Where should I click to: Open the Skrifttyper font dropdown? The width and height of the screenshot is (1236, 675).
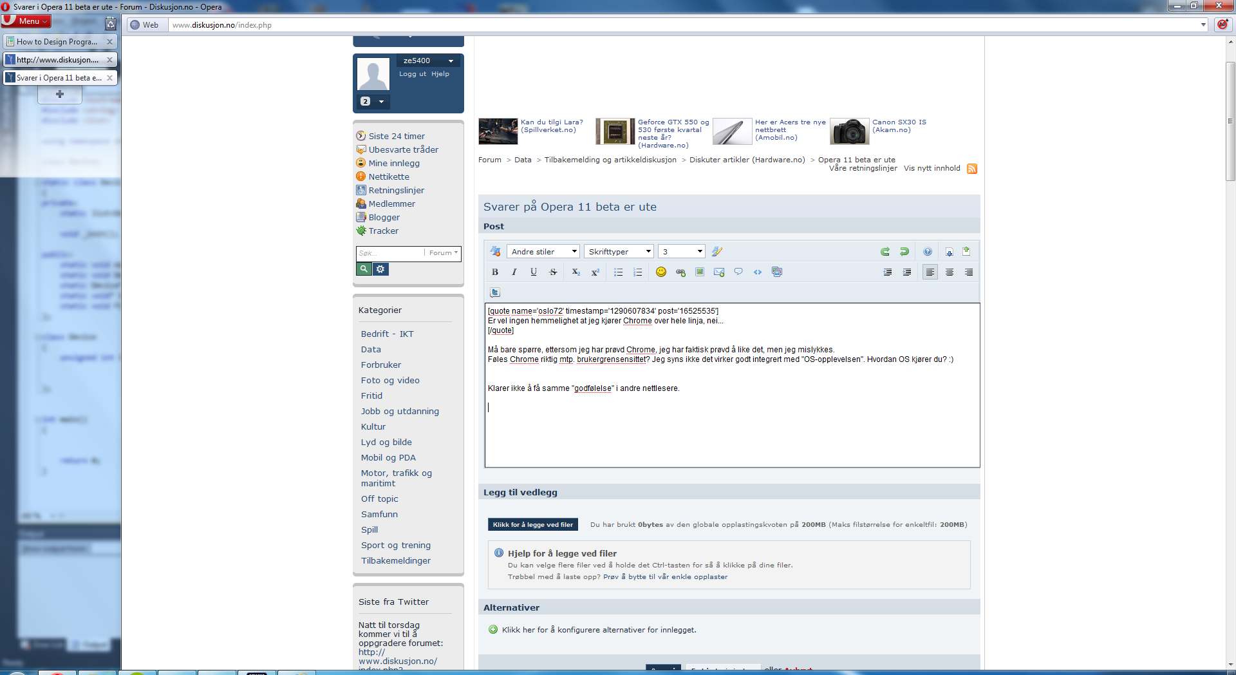click(619, 252)
